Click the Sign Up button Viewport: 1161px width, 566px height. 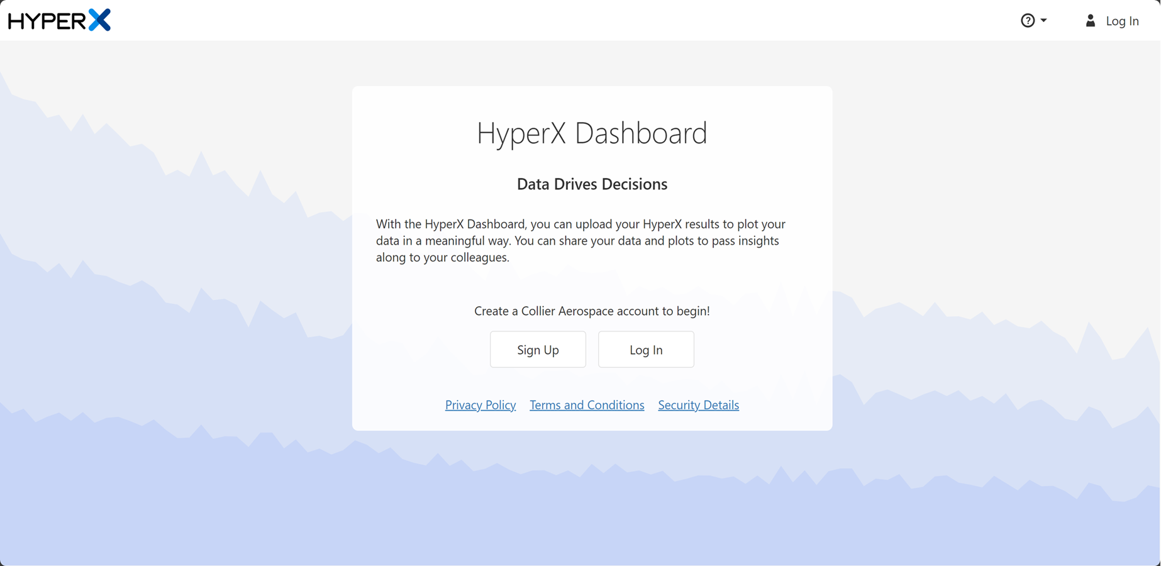[538, 350]
